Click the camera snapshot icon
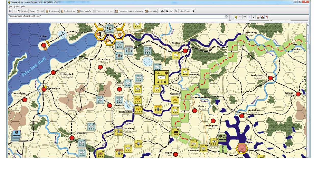 coord(162,11)
